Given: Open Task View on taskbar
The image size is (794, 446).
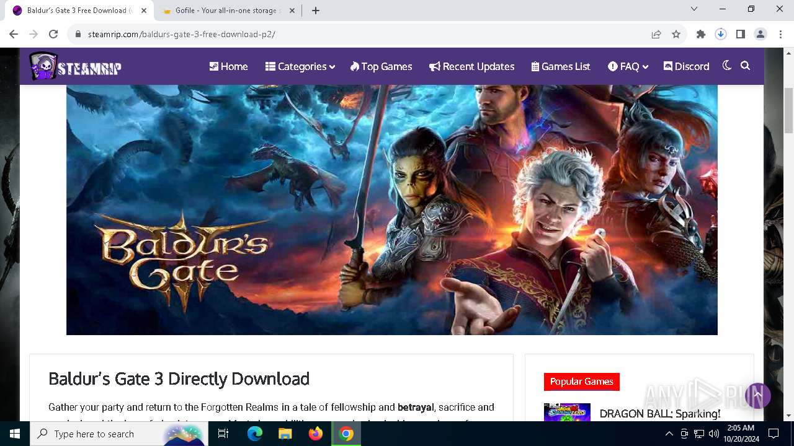Looking at the screenshot, I should click(224, 434).
